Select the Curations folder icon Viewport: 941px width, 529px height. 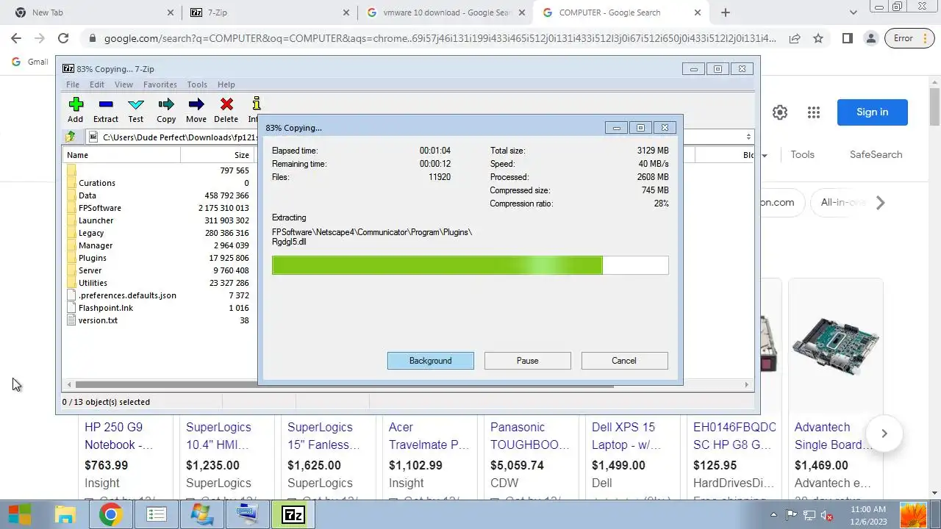[71, 183]
